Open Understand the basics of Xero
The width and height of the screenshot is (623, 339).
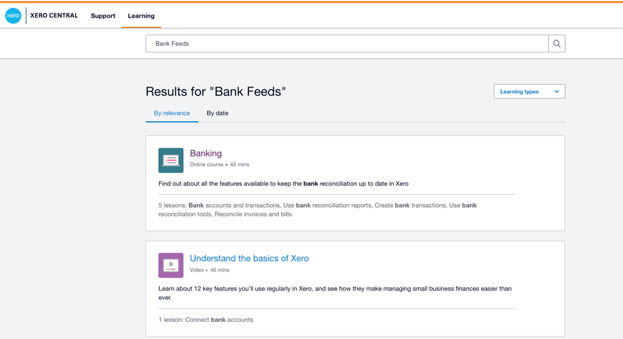[x=249, y=258]
